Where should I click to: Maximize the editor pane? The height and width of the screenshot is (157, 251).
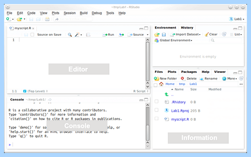tap(146, 28)
